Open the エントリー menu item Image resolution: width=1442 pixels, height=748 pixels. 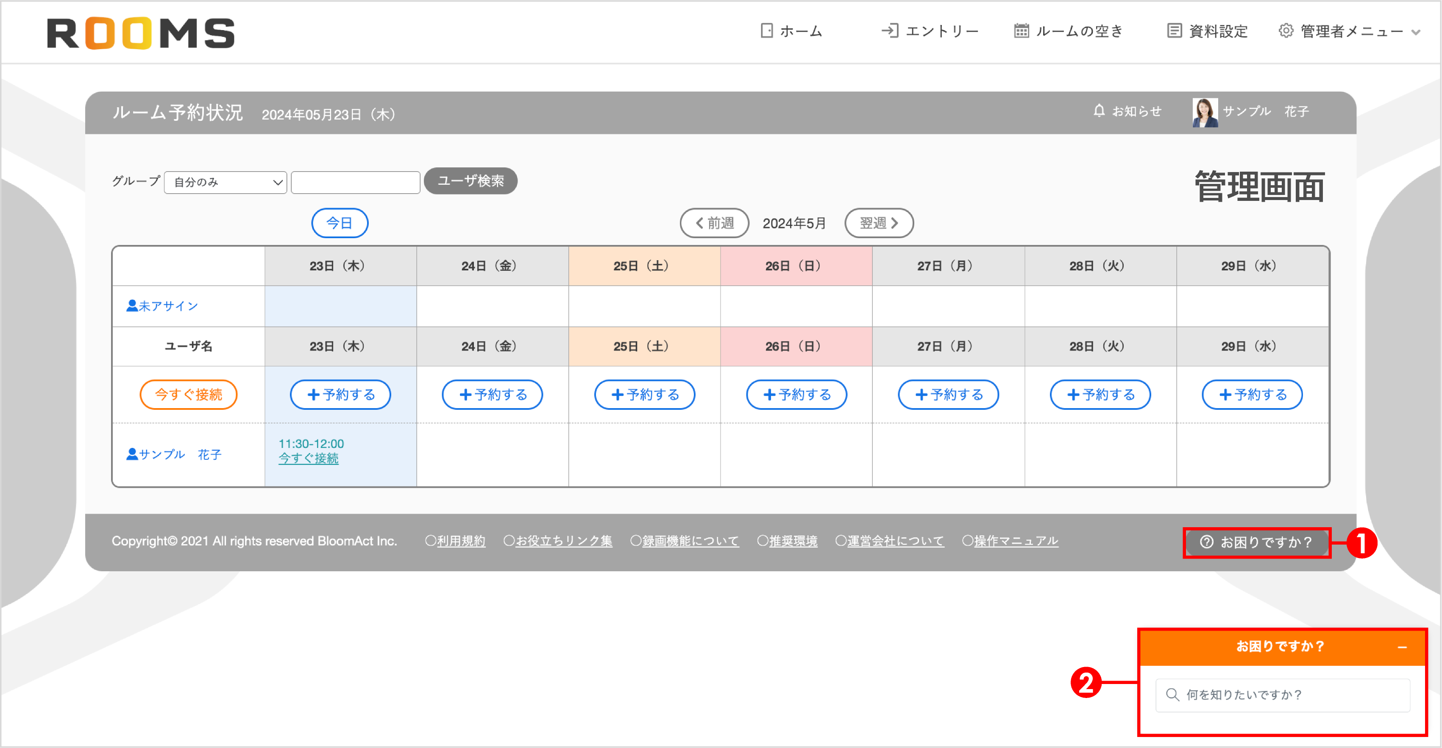930,31
